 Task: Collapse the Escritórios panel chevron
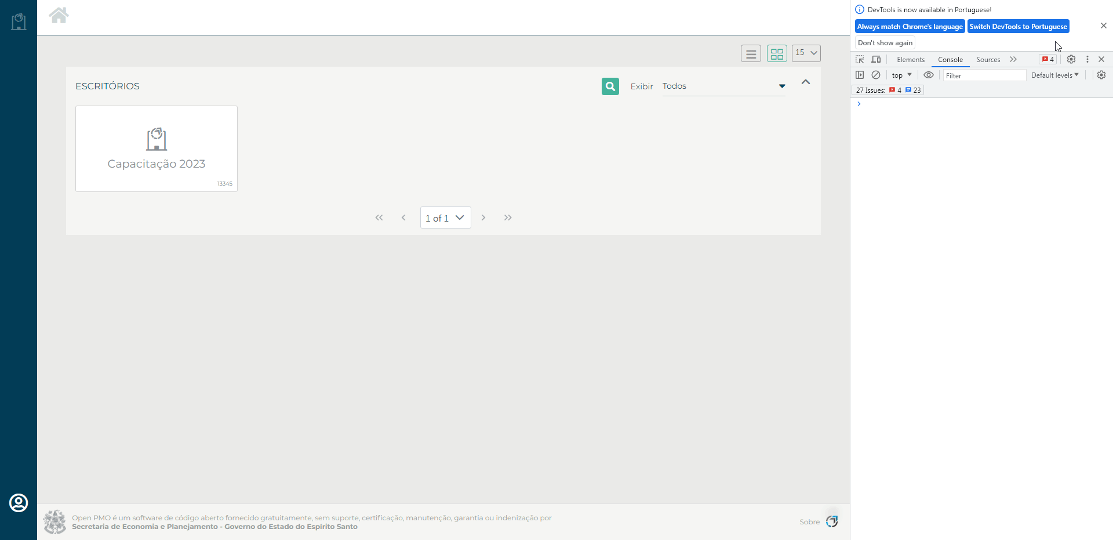coord(805,82)
